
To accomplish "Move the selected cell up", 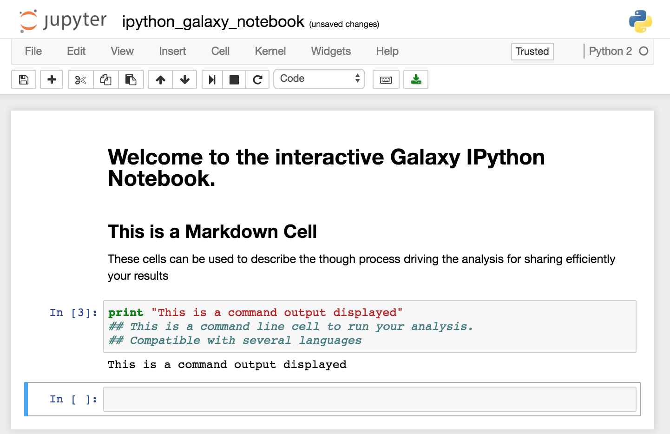I will (160, 79).
